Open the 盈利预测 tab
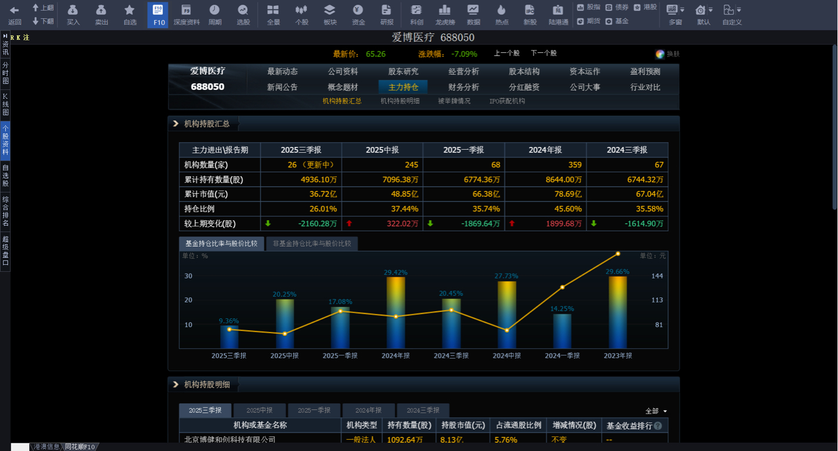 click(x=645, y=72)
